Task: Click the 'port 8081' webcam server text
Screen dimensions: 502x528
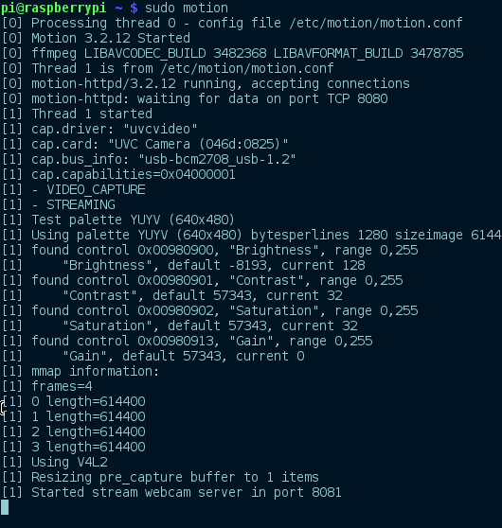Action: [307, 492]
